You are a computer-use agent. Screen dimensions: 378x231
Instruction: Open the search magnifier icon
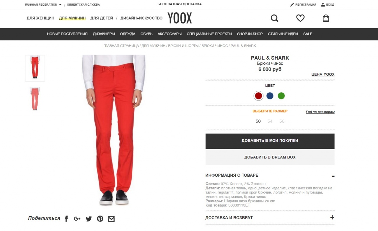275,18
